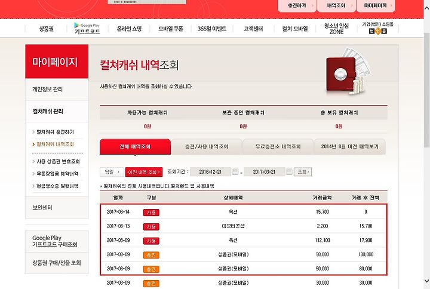Viewport: 430px width, 289px height.
Task: Open 보안센터 in sidebar
Action: click(57, 208)
